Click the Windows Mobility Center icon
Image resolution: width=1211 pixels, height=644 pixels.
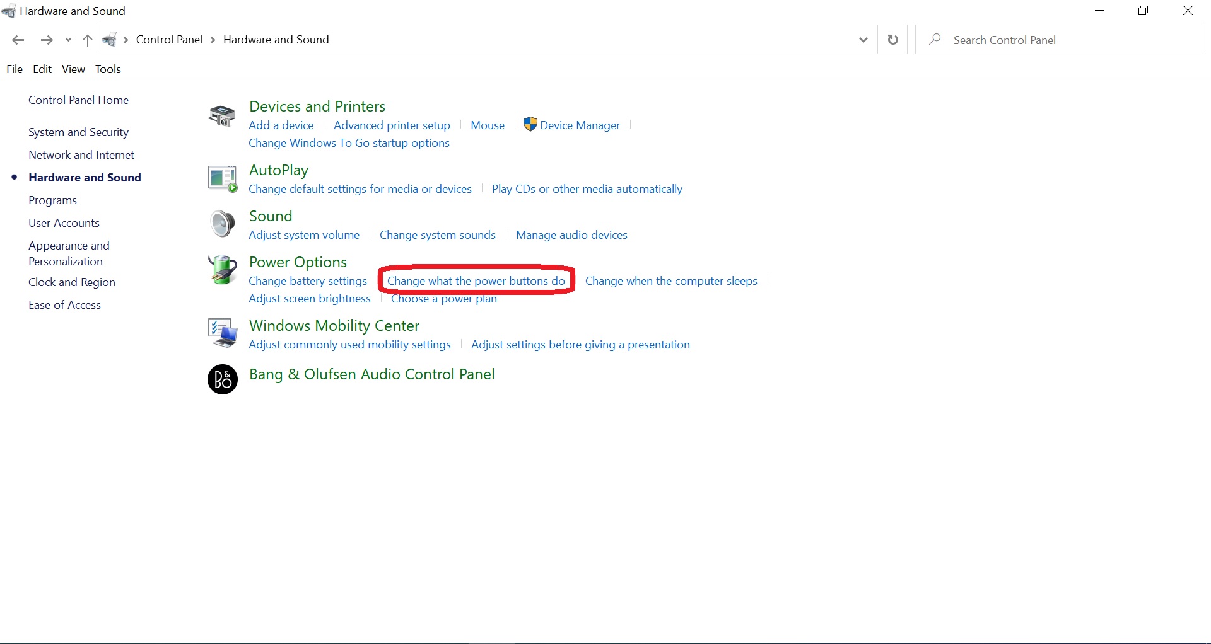(222, 333)
